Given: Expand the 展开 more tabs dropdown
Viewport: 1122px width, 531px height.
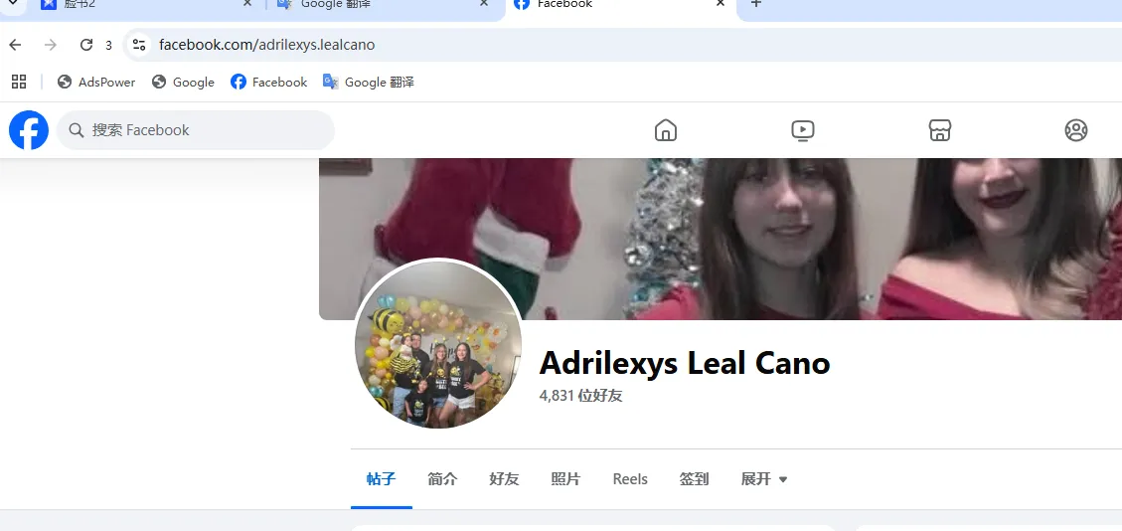Looking at the screenshot, I should pyautogui.click(x=764, y=478).
